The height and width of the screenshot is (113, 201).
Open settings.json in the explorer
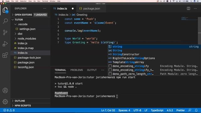tap(27, 29)
